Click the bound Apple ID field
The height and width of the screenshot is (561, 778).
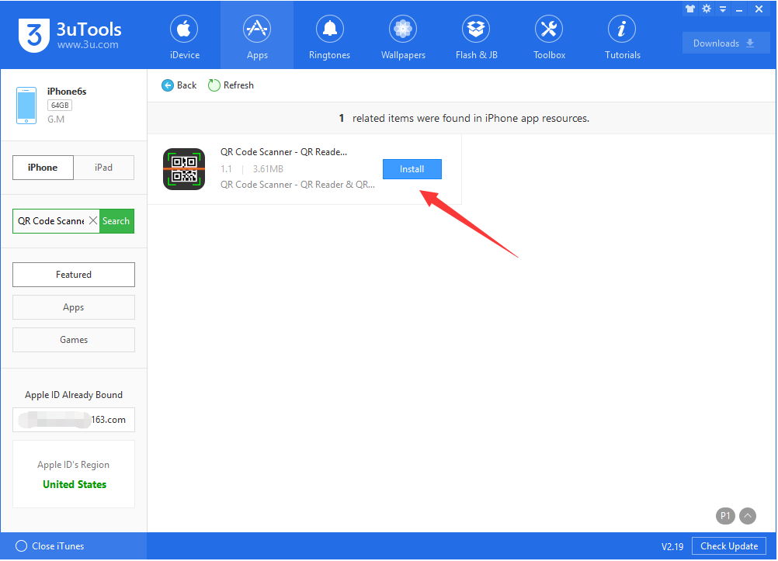[x=74, y=420]
